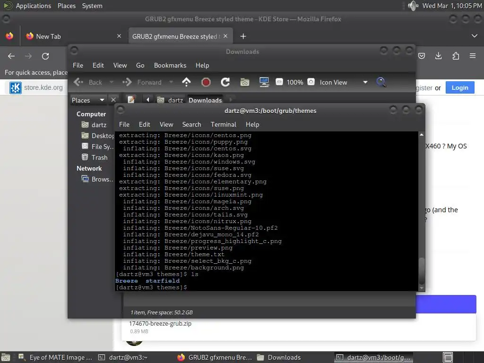This screenshot has width=484, height=363.
Task: Click the Up arrow in Downloads toolbar
Action: [x=186, y=82]
